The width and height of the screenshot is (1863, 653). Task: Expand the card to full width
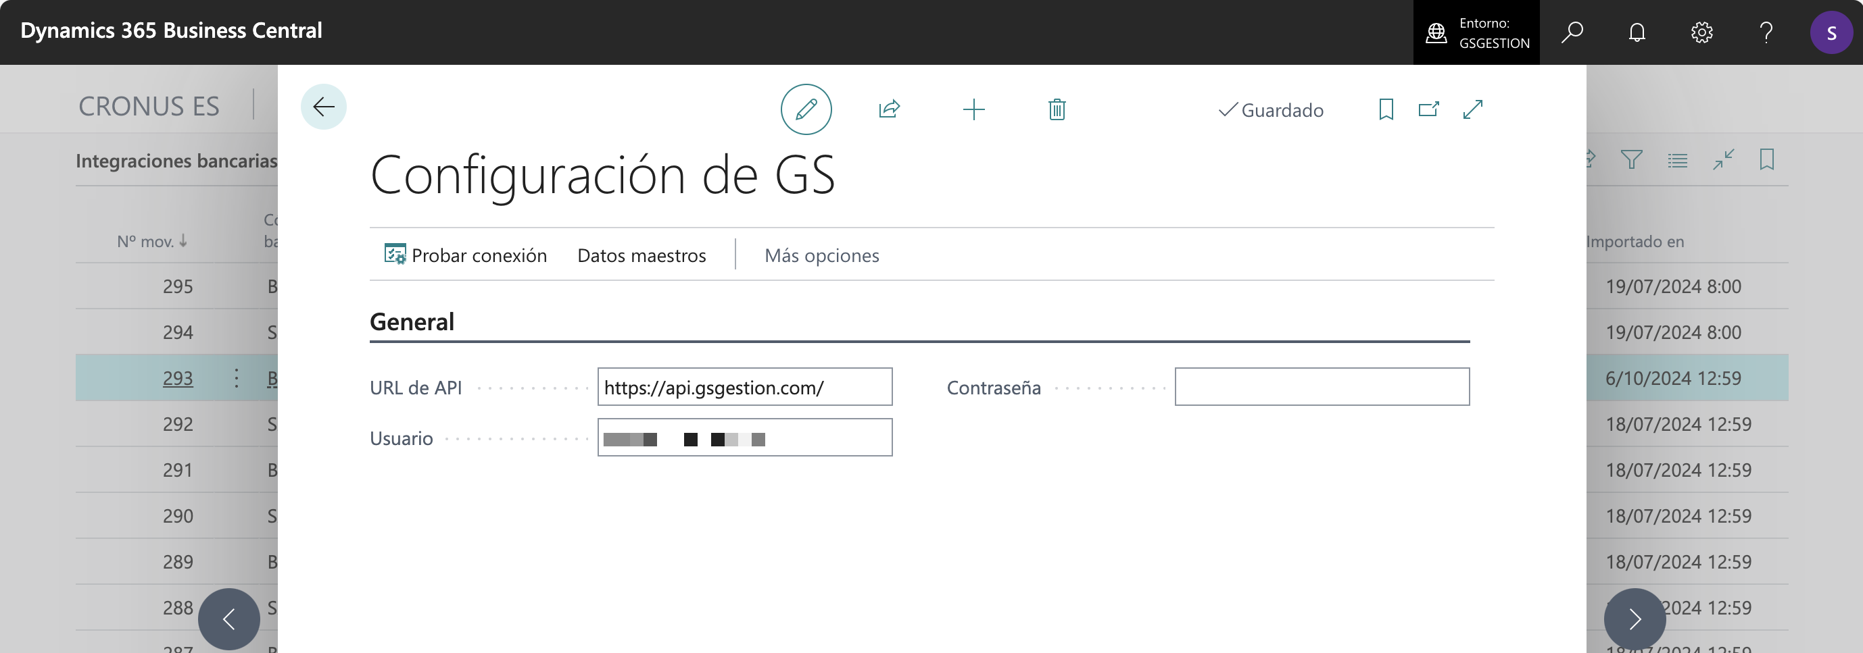tap(1472, 110)
